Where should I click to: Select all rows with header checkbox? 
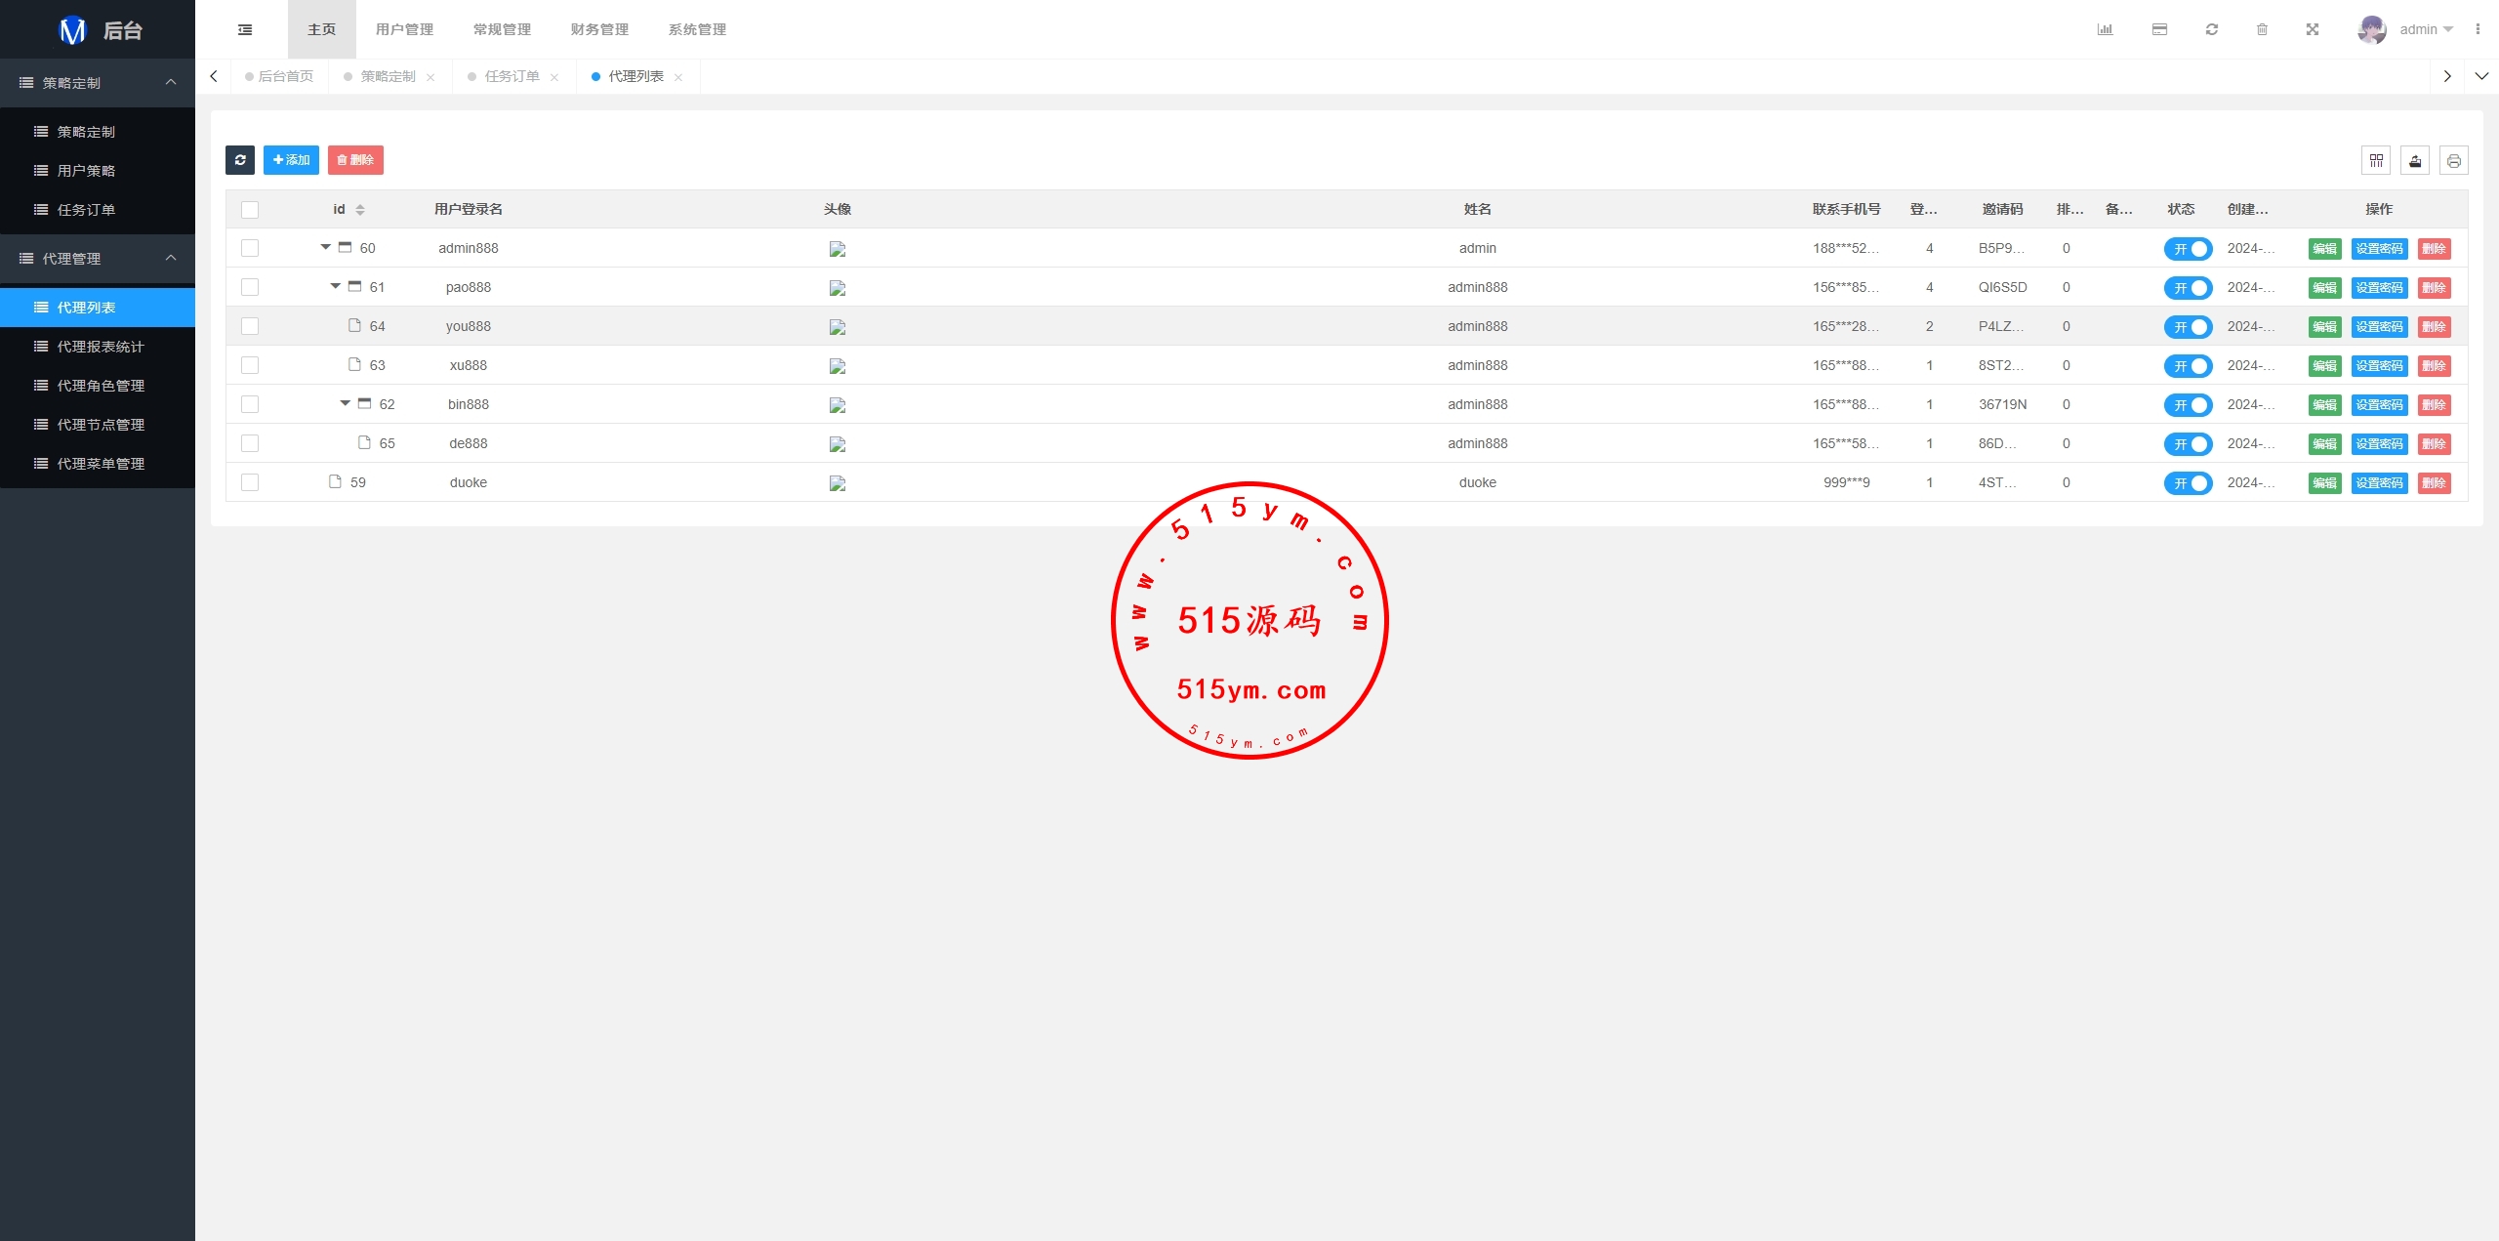[250, 209]
